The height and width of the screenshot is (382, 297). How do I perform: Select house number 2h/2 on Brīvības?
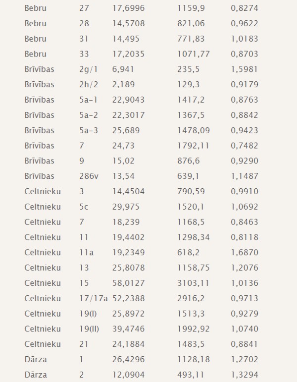pos(89,85)
